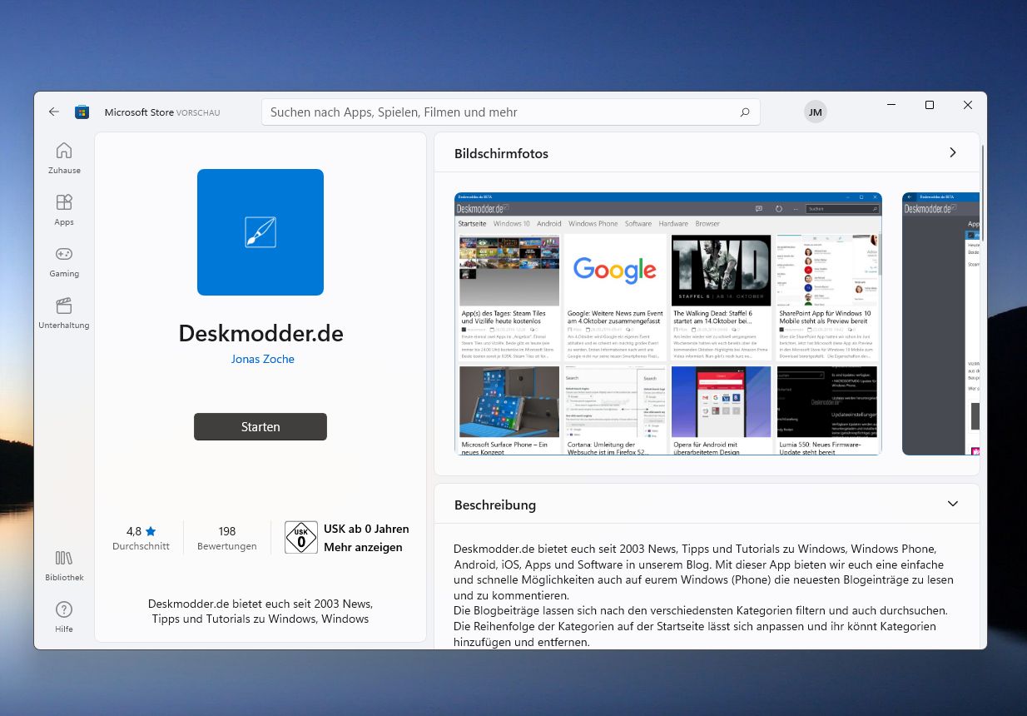
Task: Open Hilfe help in the sidebar
Action: tap(64, 617)
